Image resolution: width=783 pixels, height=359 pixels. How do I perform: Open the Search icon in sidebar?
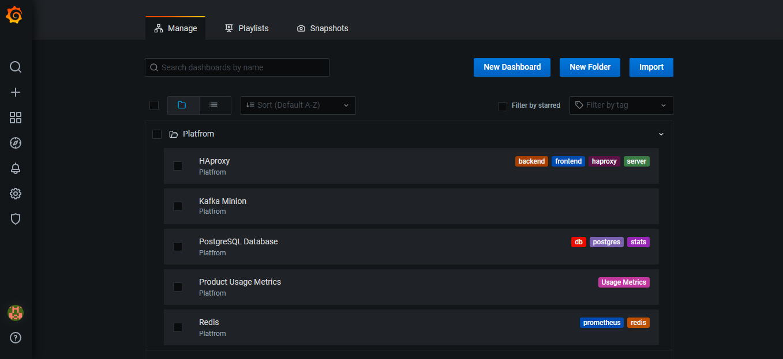click(16, 67)
